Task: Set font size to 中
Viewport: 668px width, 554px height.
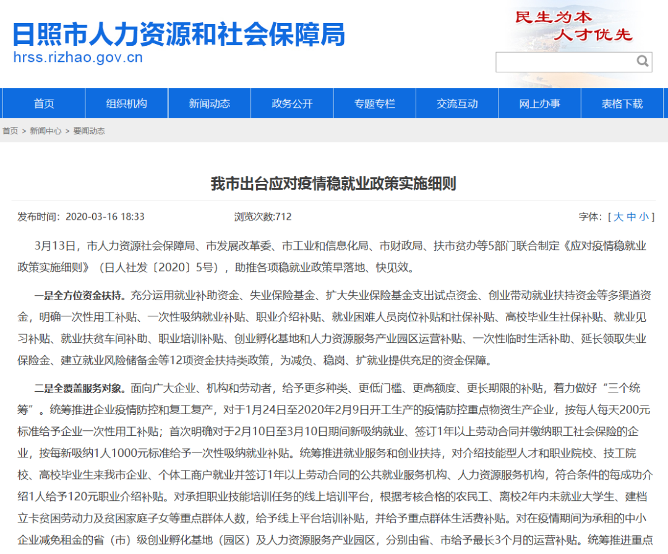Action: pos(632,217)
